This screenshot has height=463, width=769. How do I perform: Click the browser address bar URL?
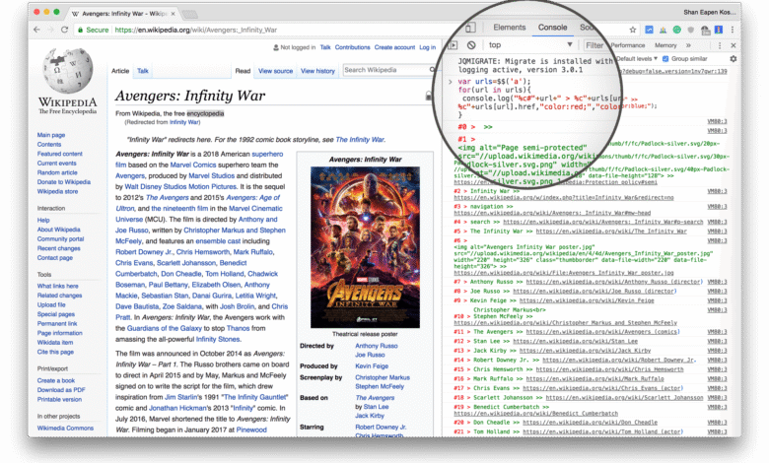(x=195, y=30)
